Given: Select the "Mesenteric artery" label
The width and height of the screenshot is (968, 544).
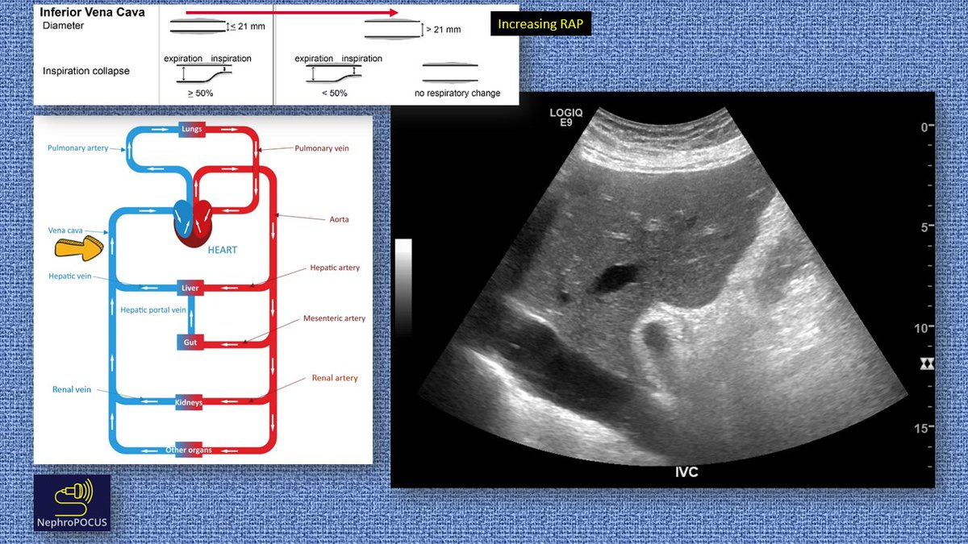Looking at the screenshot, I should click(x=335, y=318).
